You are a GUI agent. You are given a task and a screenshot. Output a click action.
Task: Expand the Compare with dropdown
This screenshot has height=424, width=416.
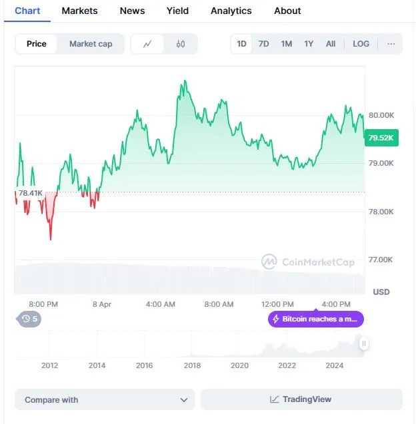click(x=105, y=399)
